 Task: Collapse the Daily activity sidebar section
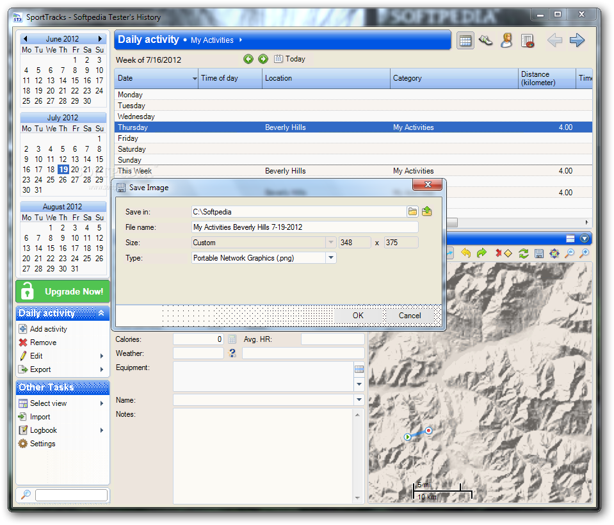pyautogui.click(x=101, y=313)
